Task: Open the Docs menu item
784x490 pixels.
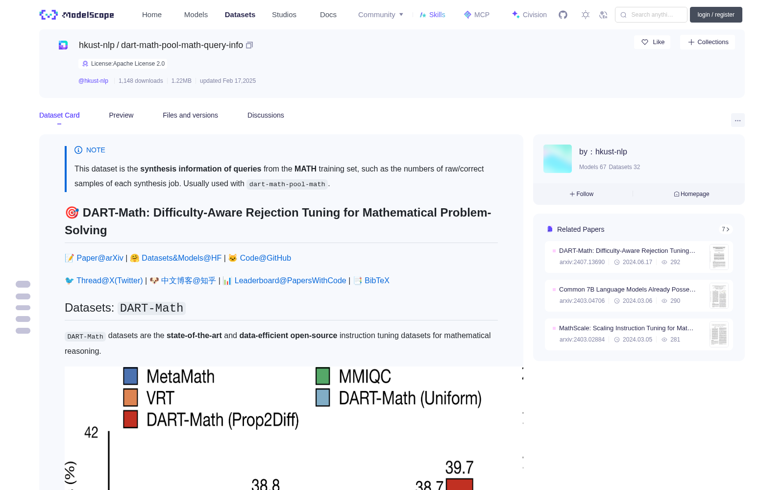Action: coord(328,15)
